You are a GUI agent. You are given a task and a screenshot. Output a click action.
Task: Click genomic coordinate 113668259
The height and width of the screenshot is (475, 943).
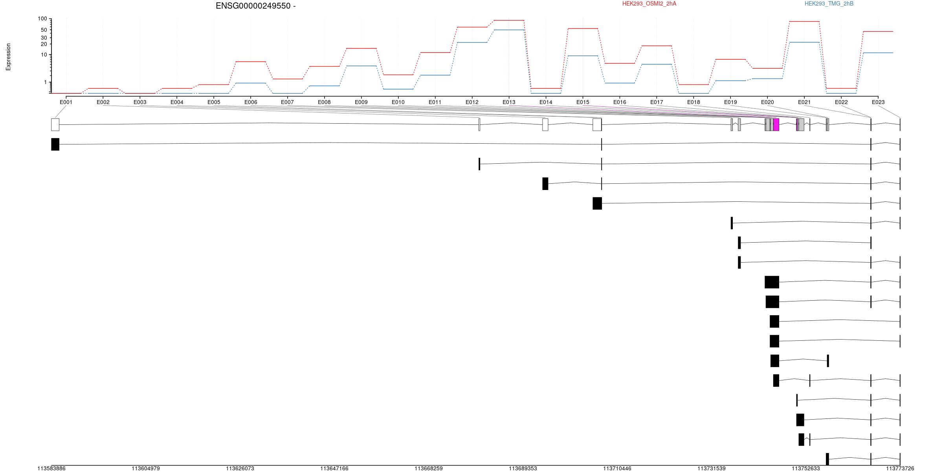[x=429, y=468]
